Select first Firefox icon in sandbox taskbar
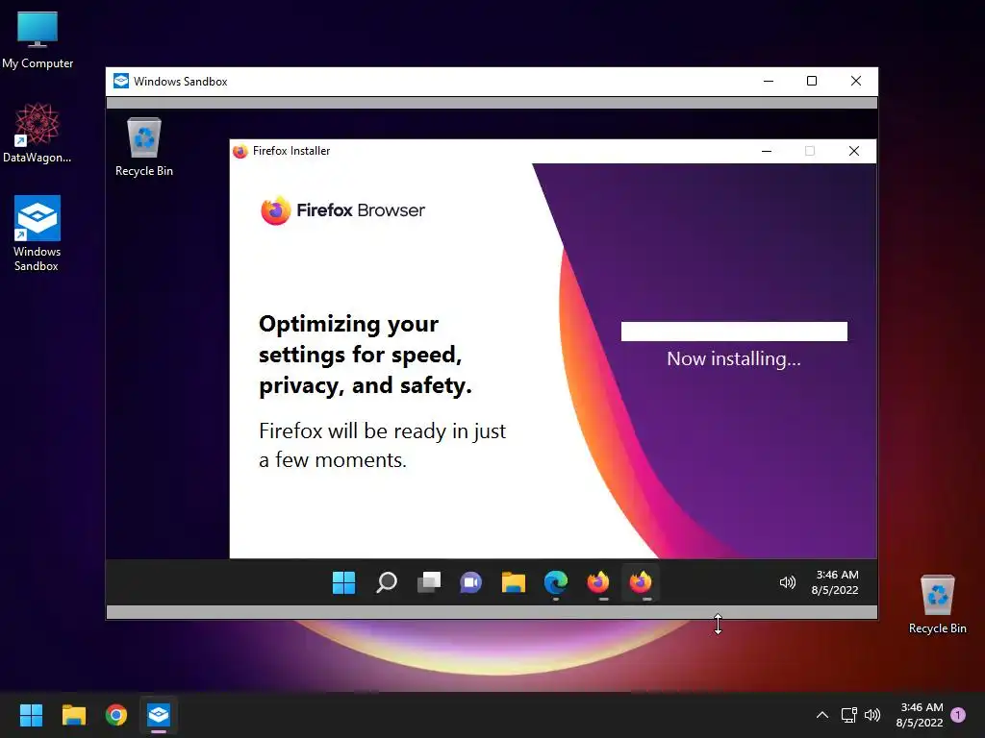 pyautogui.click(x=598, y=582)
